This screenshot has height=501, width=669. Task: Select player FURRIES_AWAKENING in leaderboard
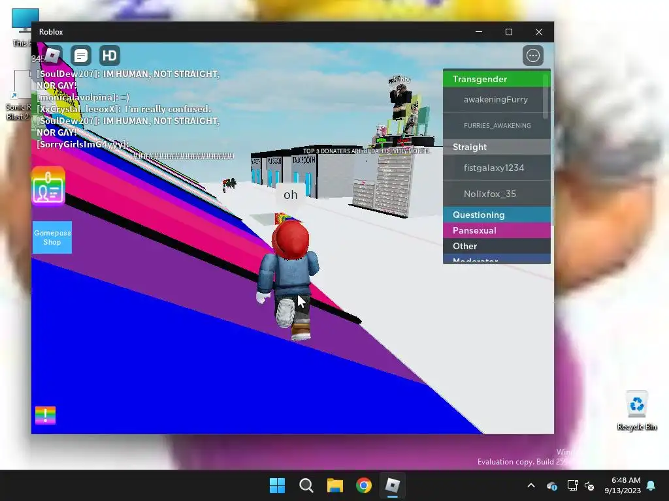pos(497,126)
